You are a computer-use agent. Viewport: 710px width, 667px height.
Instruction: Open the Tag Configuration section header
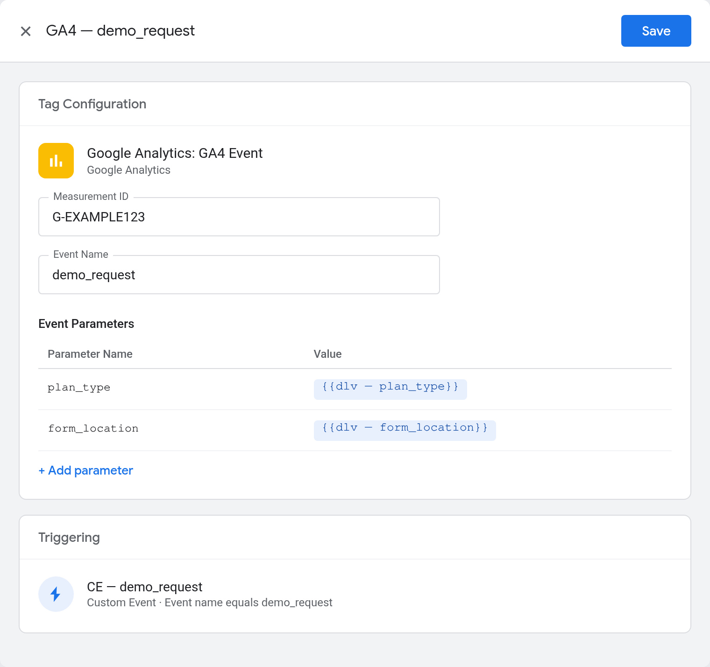92,104
